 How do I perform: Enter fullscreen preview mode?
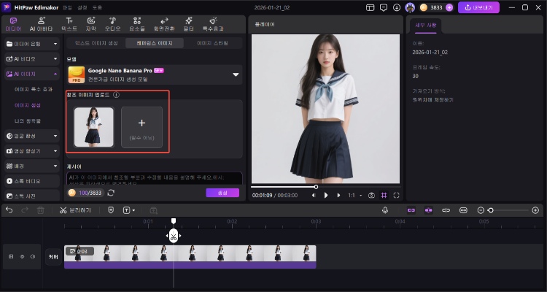pos(396,195)
